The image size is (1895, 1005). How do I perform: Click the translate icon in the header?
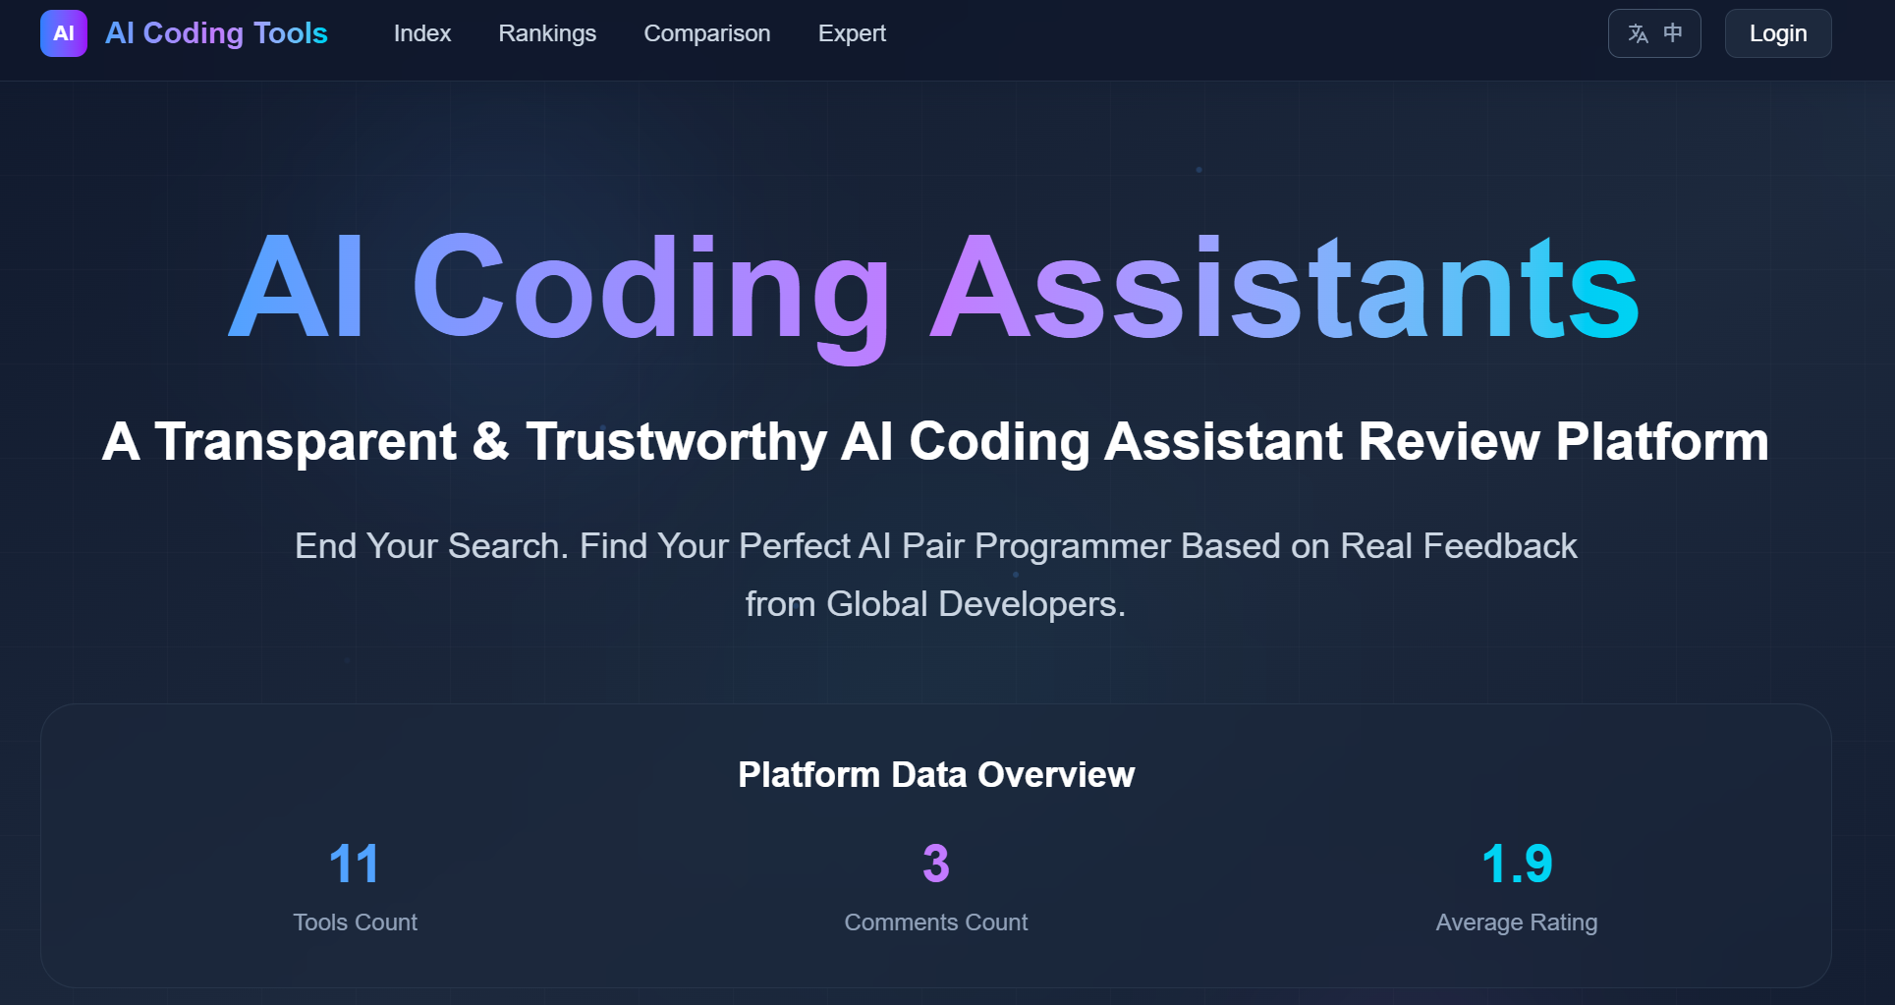1638,33
